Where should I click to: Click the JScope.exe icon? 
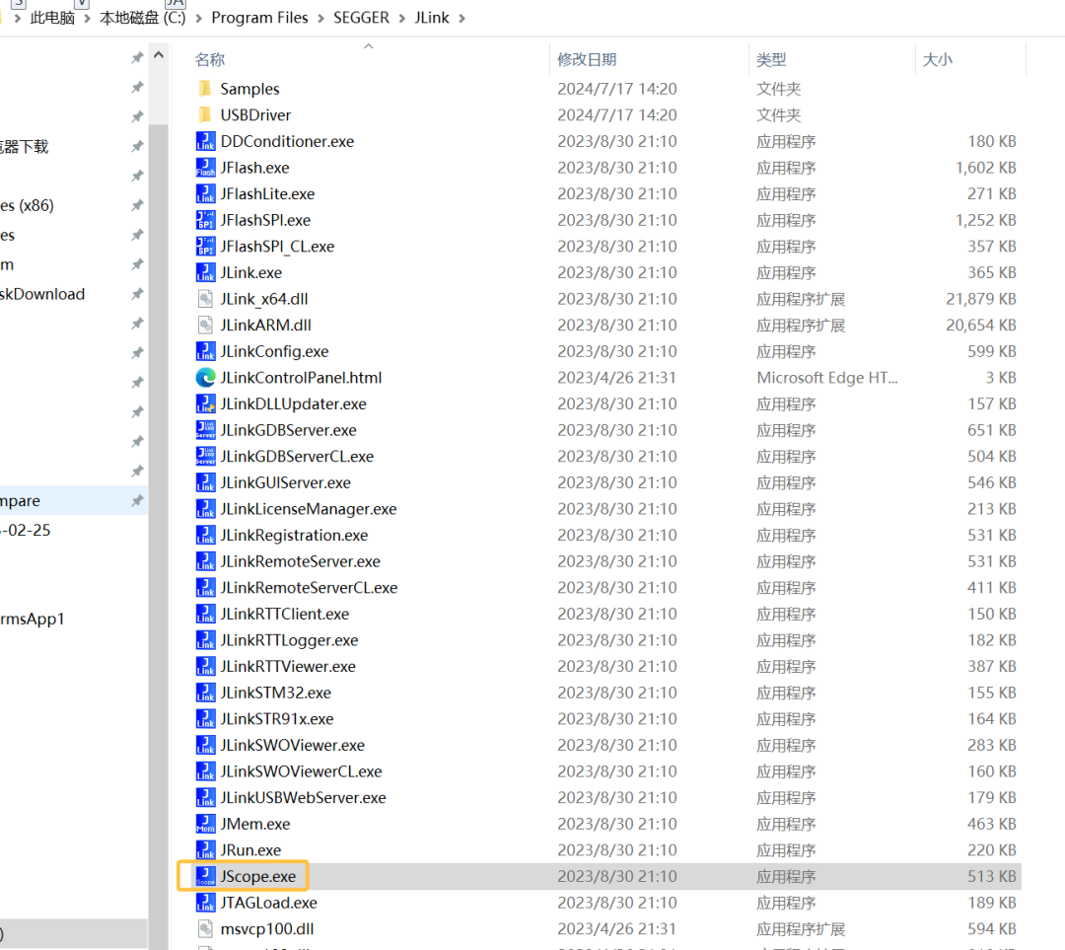tap(205, 876)
